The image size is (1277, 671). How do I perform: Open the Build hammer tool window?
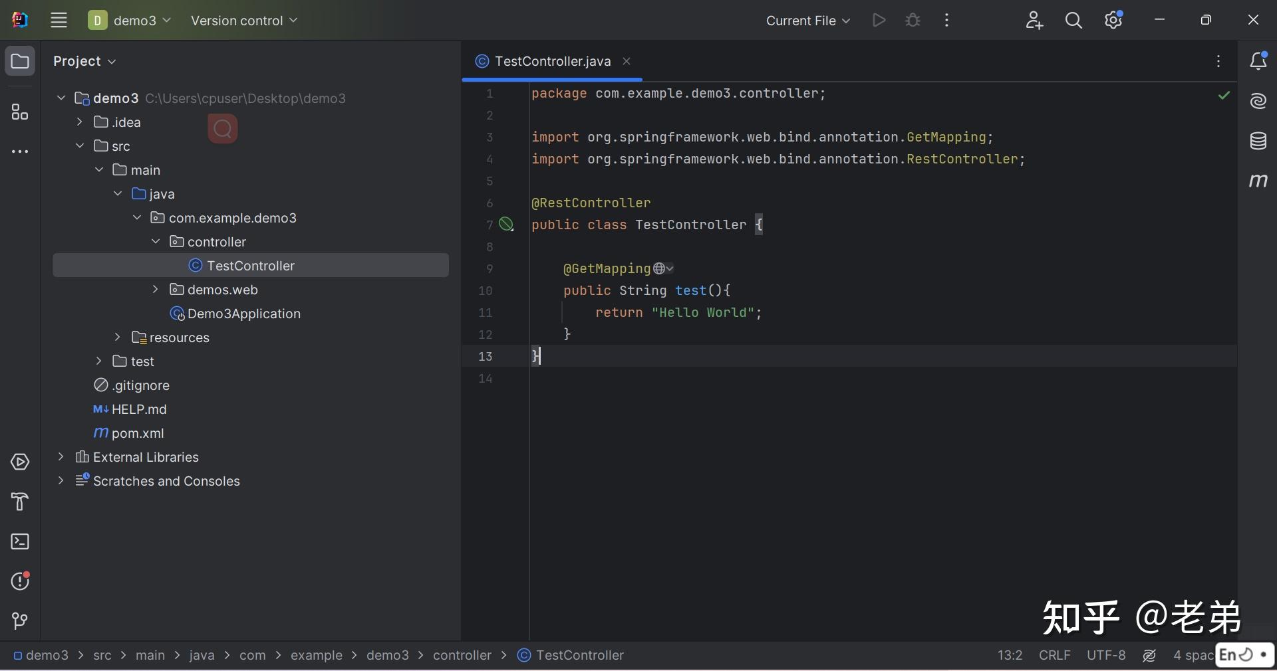[x=20, y=502]
